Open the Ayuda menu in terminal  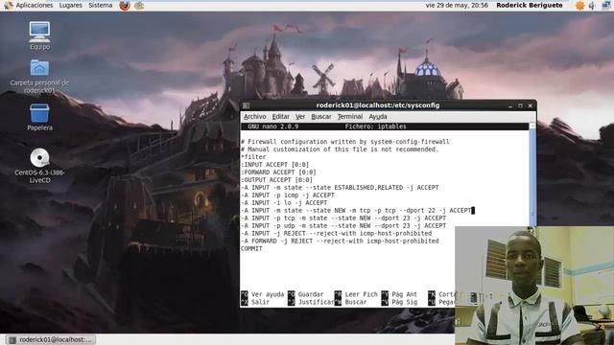pyautogui.click(x=378, y=117)
